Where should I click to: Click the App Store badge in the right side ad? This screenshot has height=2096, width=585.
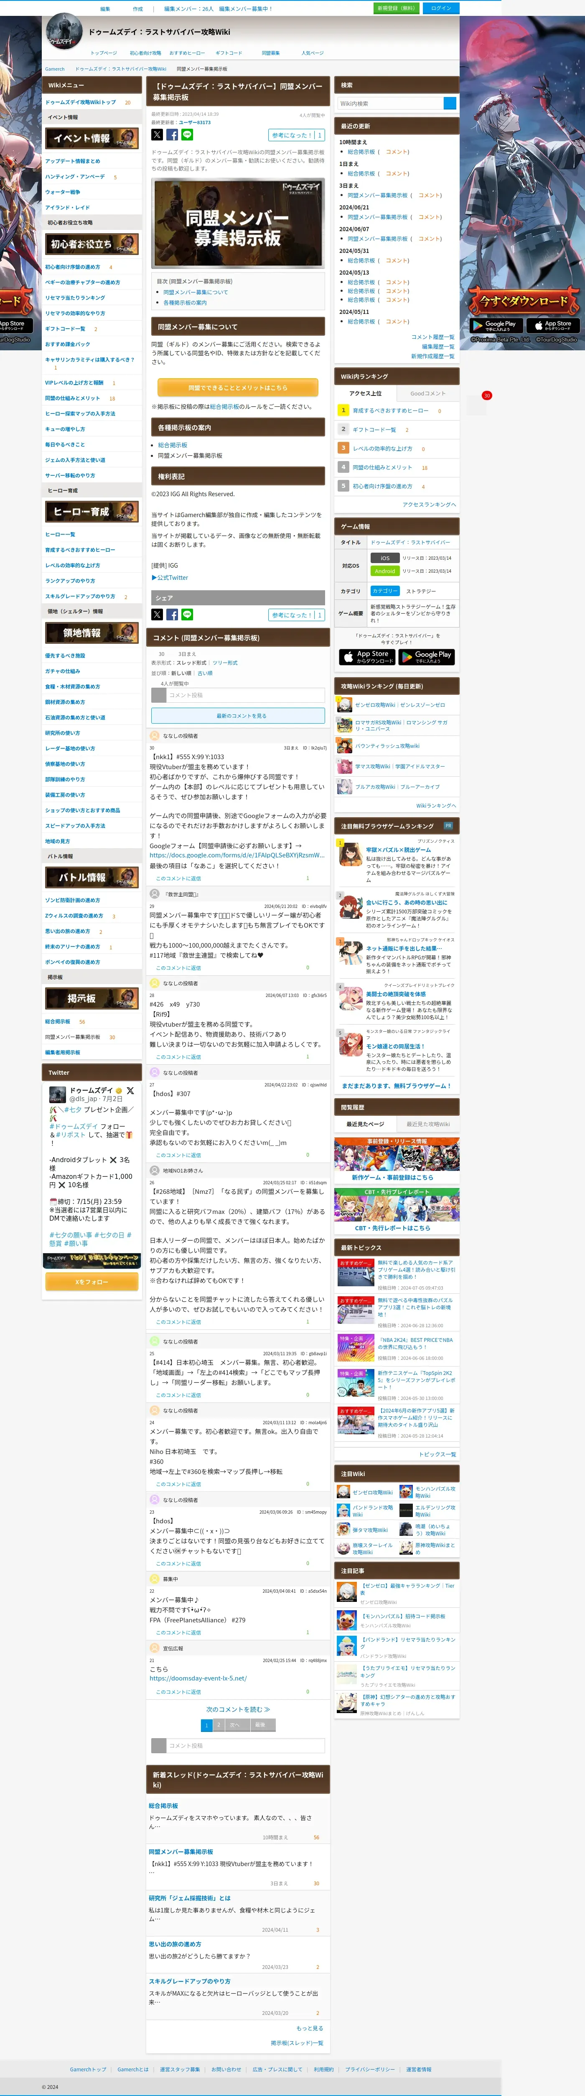pyautogui.click(x=552, y=326)
